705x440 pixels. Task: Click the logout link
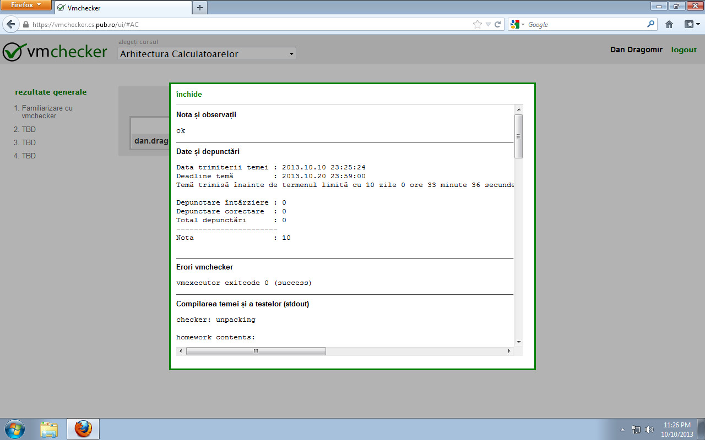click(684, 50)
